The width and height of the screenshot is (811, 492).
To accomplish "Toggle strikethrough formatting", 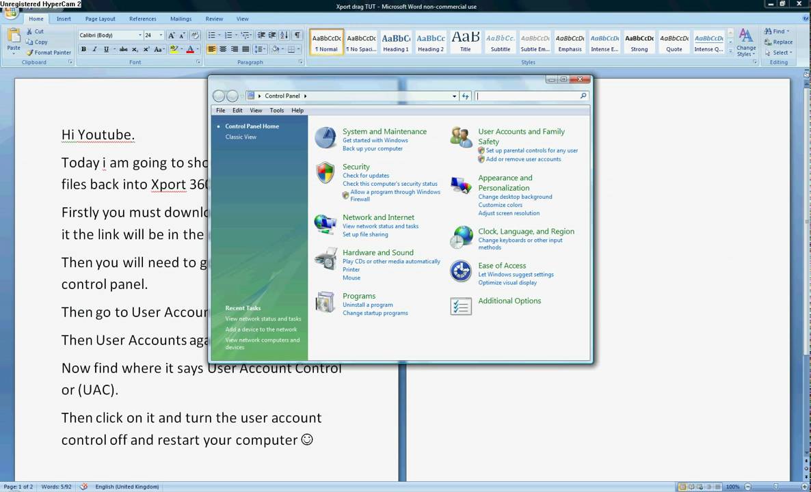I will coord(123,49).
